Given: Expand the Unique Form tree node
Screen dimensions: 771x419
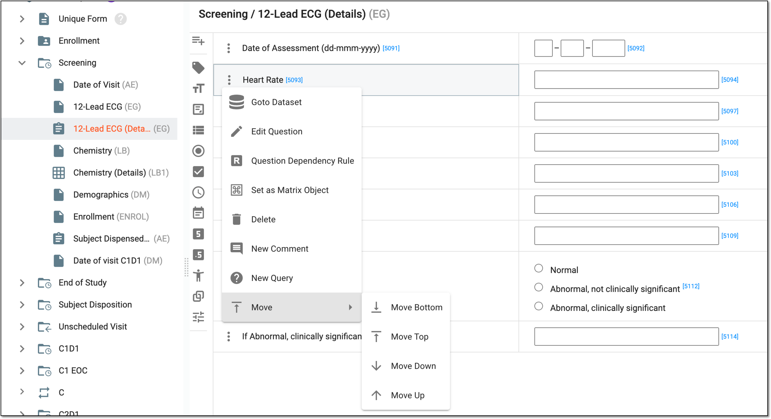Looking at the screenshot, I should [22, 19].
